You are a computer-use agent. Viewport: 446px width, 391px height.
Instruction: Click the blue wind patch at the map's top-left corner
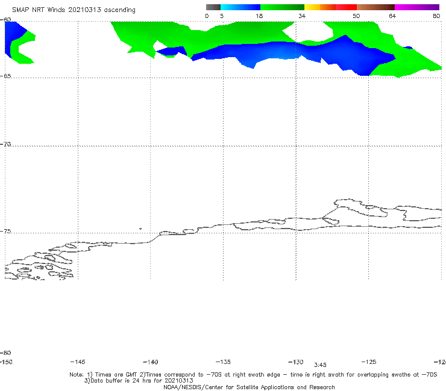(14, 34)
